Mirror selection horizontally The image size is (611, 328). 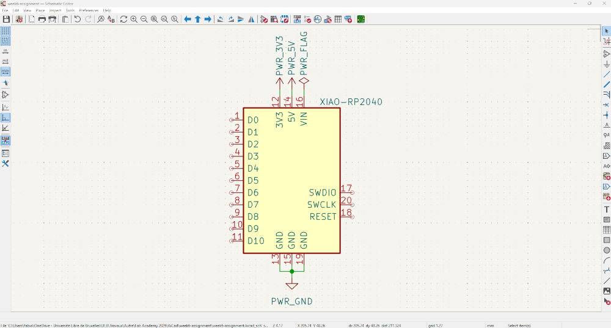click(x=251, y=19)
